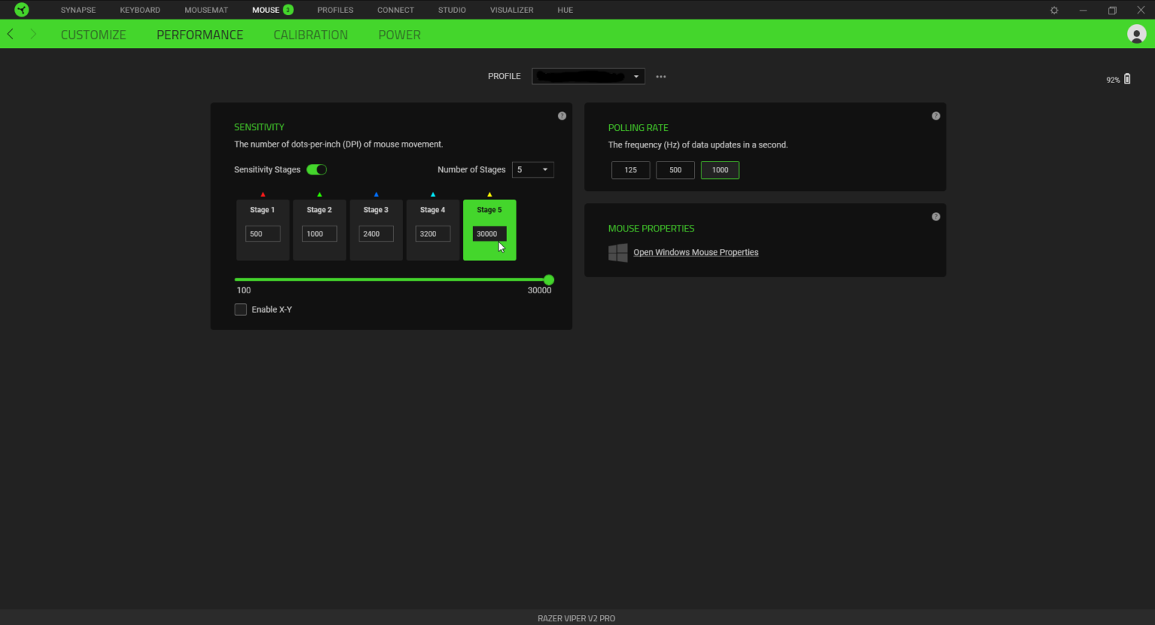Click the Razer logo icon
1155x625 pixels.
(21, 10)
